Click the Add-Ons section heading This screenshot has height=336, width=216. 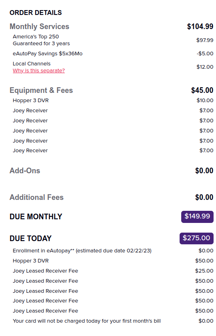[25, 170]
